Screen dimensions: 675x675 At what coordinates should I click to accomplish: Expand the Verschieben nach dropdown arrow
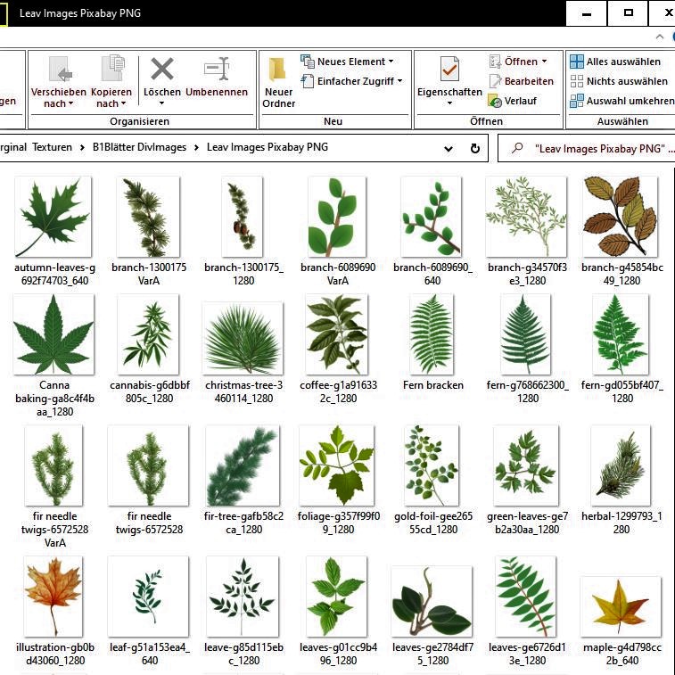(x=70, y=103)
